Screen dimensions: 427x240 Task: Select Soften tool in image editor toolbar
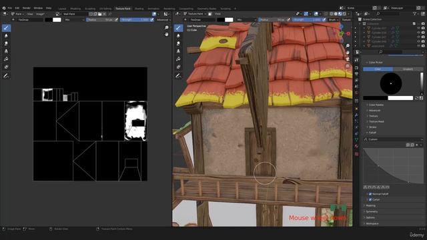pyautogui.click(x=6, y=35)
